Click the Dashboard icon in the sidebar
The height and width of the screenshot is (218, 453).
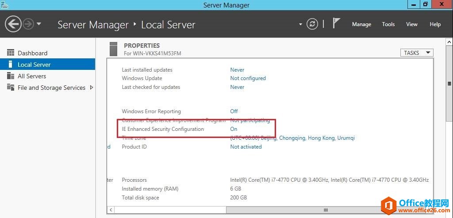click(x=11, y=53)
